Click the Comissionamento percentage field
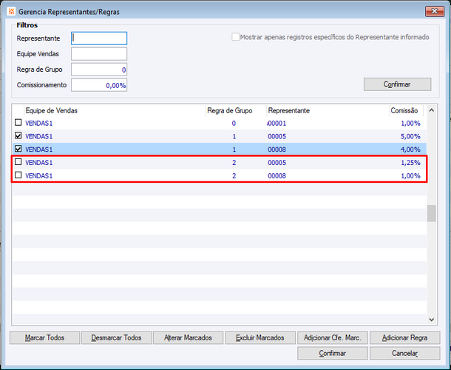Screen dimensions: 451x370 pyautogui.click(x=99, y=85)
